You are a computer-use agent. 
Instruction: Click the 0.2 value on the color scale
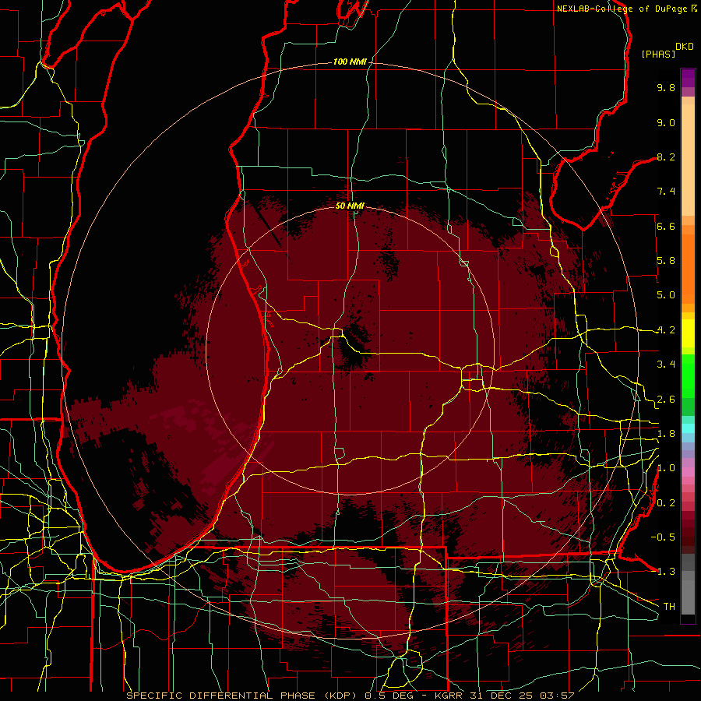point(666,503)
